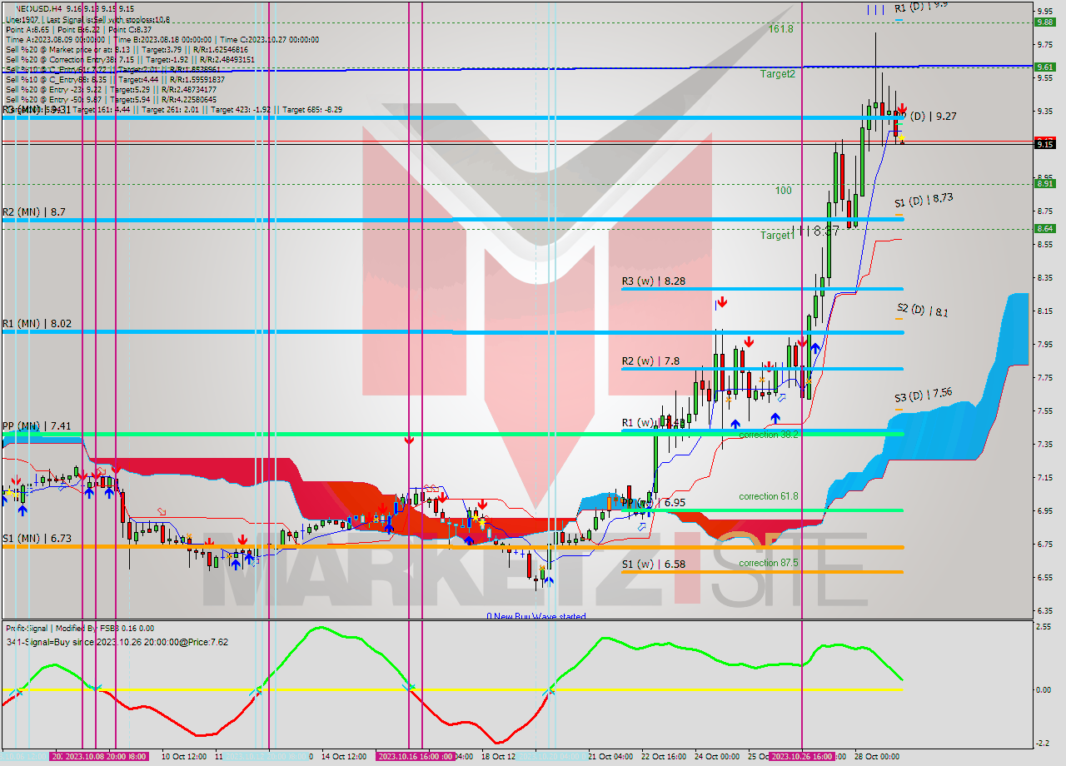Click the '24 Oct 00:00' time axis label
The height and width of the screenshot is (766, 1066).
(716, 756)
